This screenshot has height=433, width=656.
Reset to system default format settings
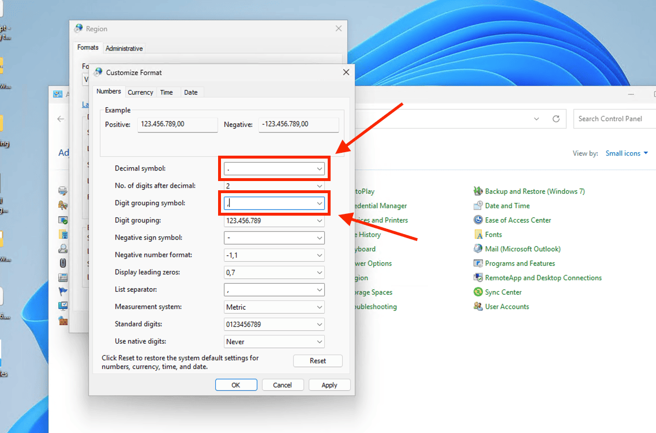pos(318,360)
